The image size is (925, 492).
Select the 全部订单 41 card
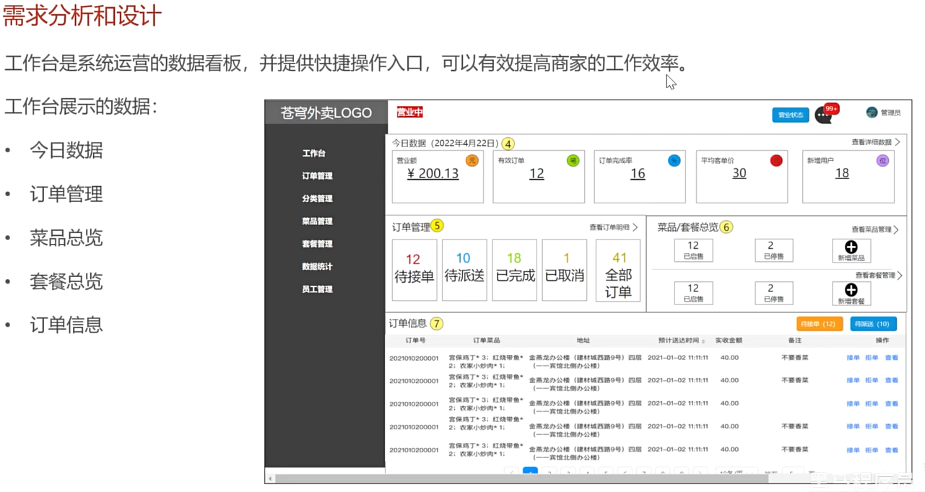click(x=618, y=270)
